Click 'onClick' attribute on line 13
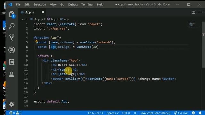The image size is (205, 115). tap(72, 79)
